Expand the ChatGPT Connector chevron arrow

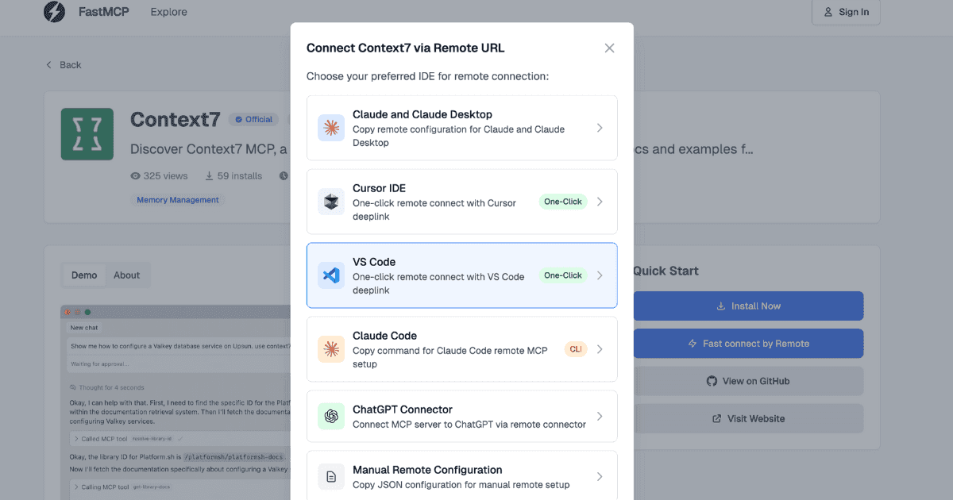tap(600, 416)
